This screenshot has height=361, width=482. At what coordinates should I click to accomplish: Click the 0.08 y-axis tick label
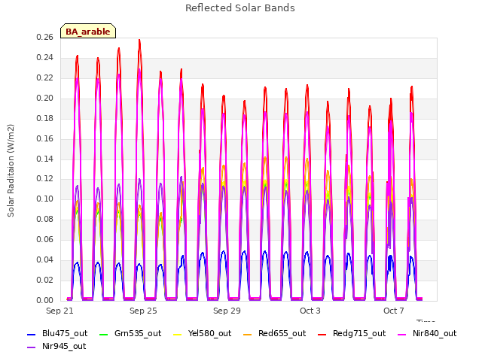click(45, 219)
